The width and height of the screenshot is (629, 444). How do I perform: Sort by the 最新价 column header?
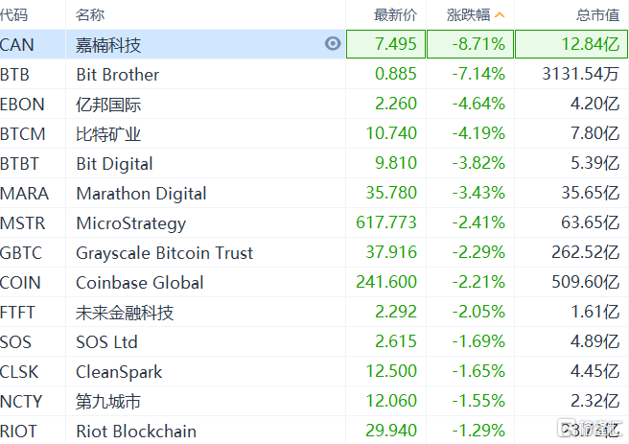click(395, 15)
